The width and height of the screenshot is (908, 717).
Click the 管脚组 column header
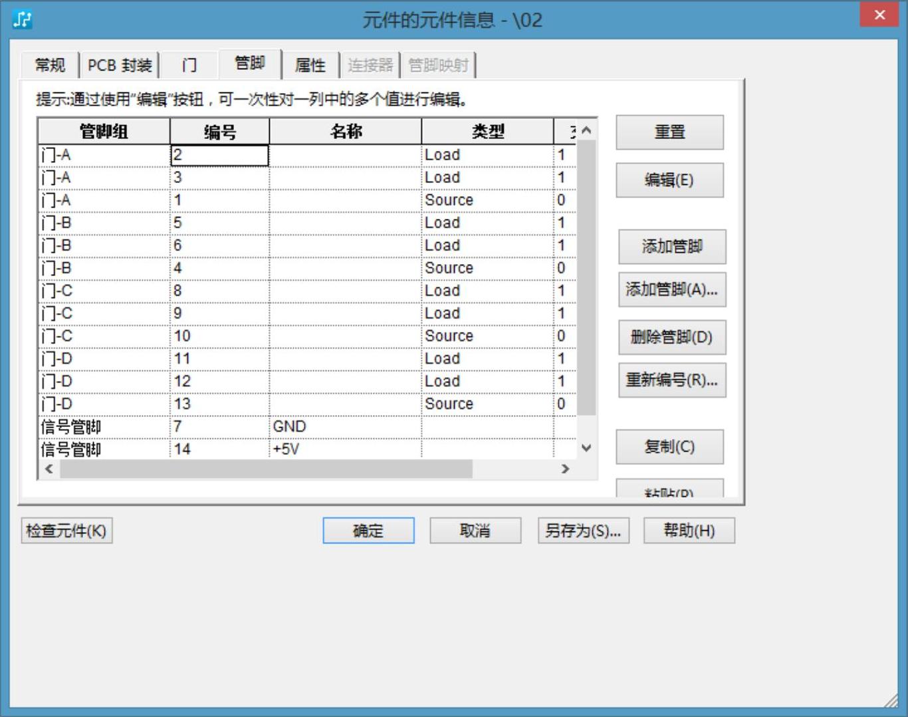pyautogui.click(x=104, y=131)
